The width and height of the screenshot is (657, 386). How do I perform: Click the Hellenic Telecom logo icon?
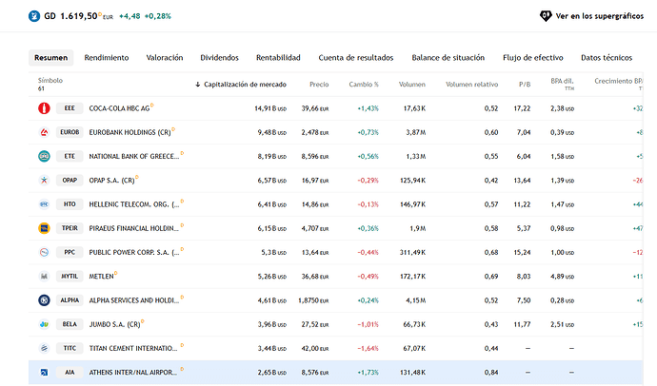(44, 204)
